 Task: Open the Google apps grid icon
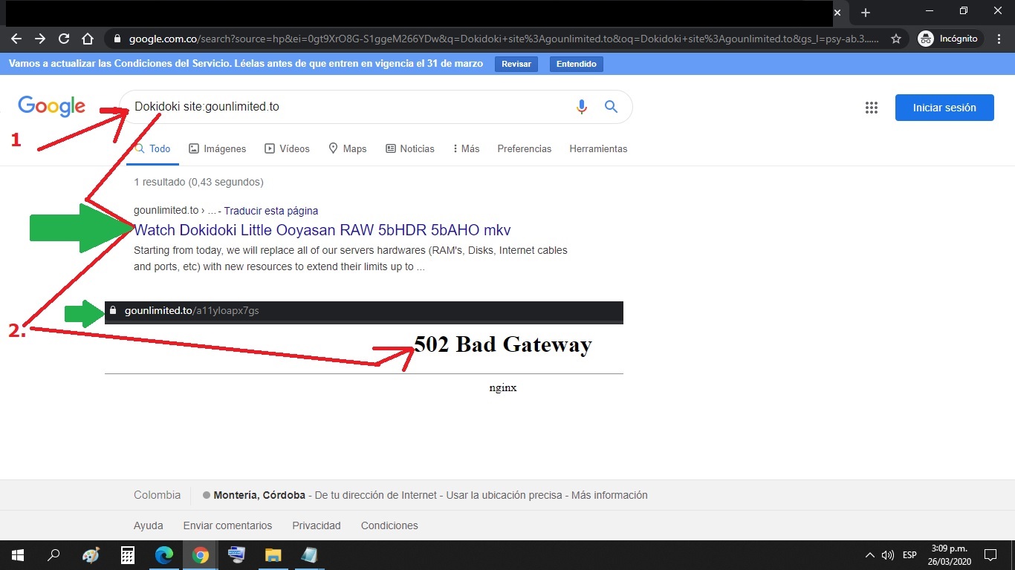coord(872,108)
